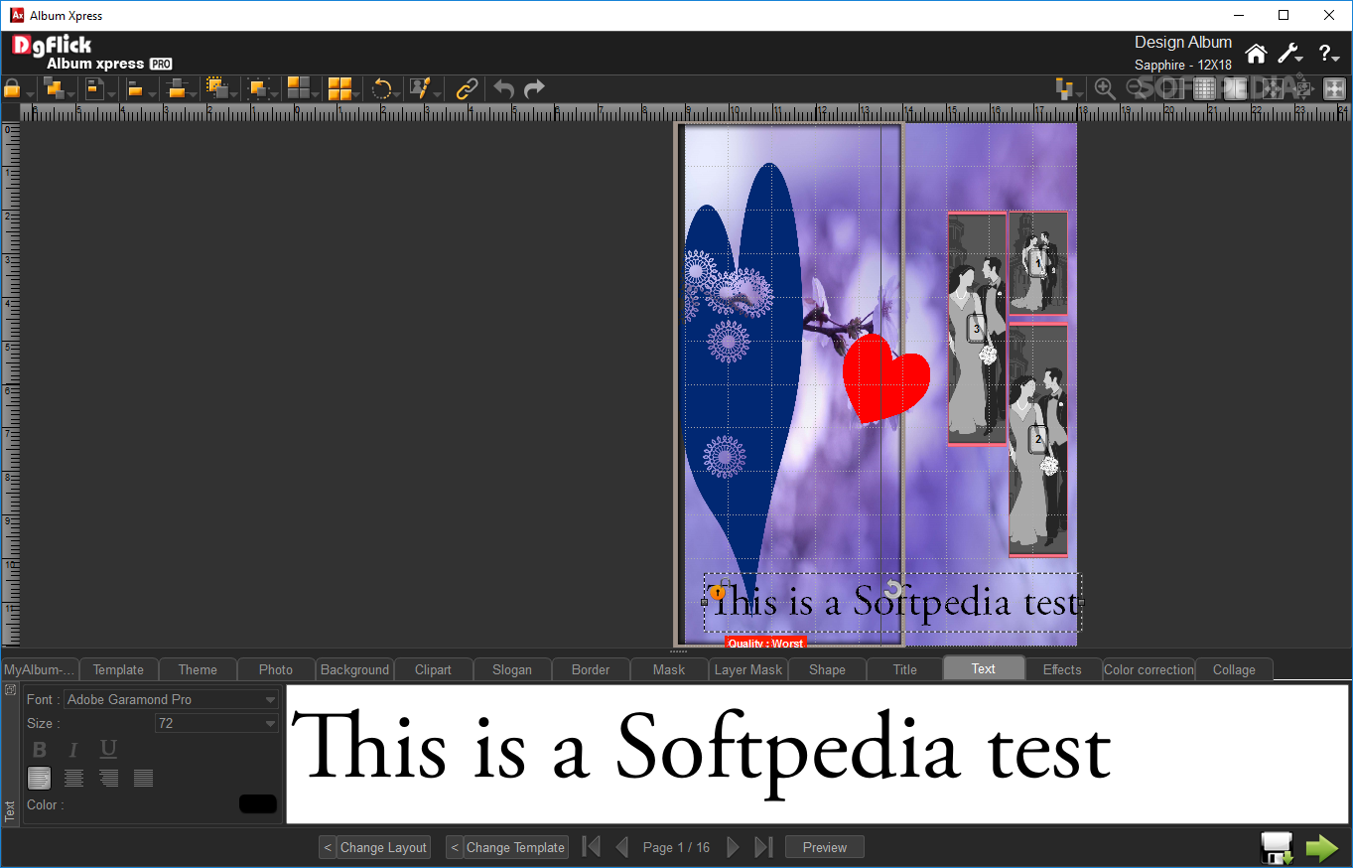Toggle the two-page spread view button
Image resolution: width=1353 pixels, height=868 pixels.
click(x=1235, y=89)
